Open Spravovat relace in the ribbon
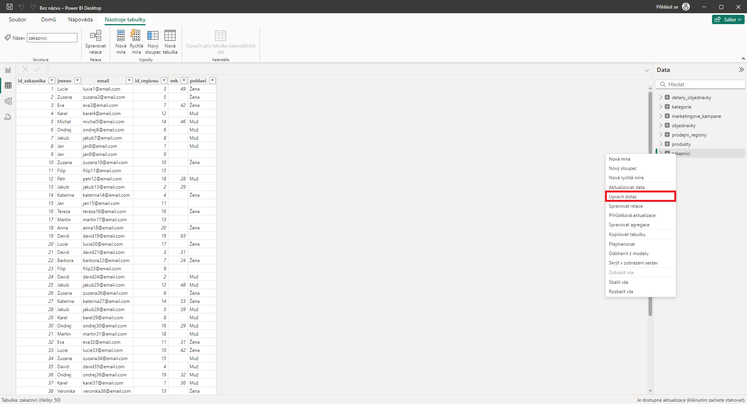Screen dimensions: 747x404 tap(95, 41)
